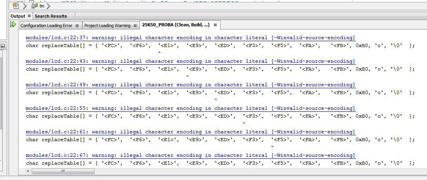Image resolution: width=427 pixels, height=180 pixels.
Task: Open warning link for lcd.c:22:61
Action: tap(190, 132)
